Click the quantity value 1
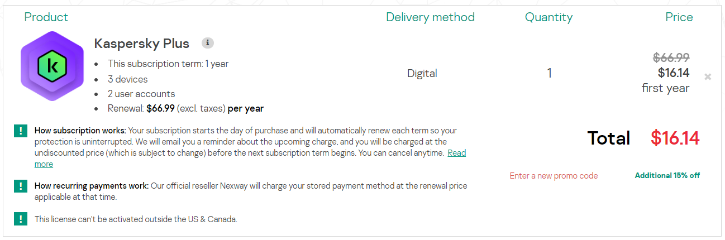 pyautogui.click(x=550, y=73)
